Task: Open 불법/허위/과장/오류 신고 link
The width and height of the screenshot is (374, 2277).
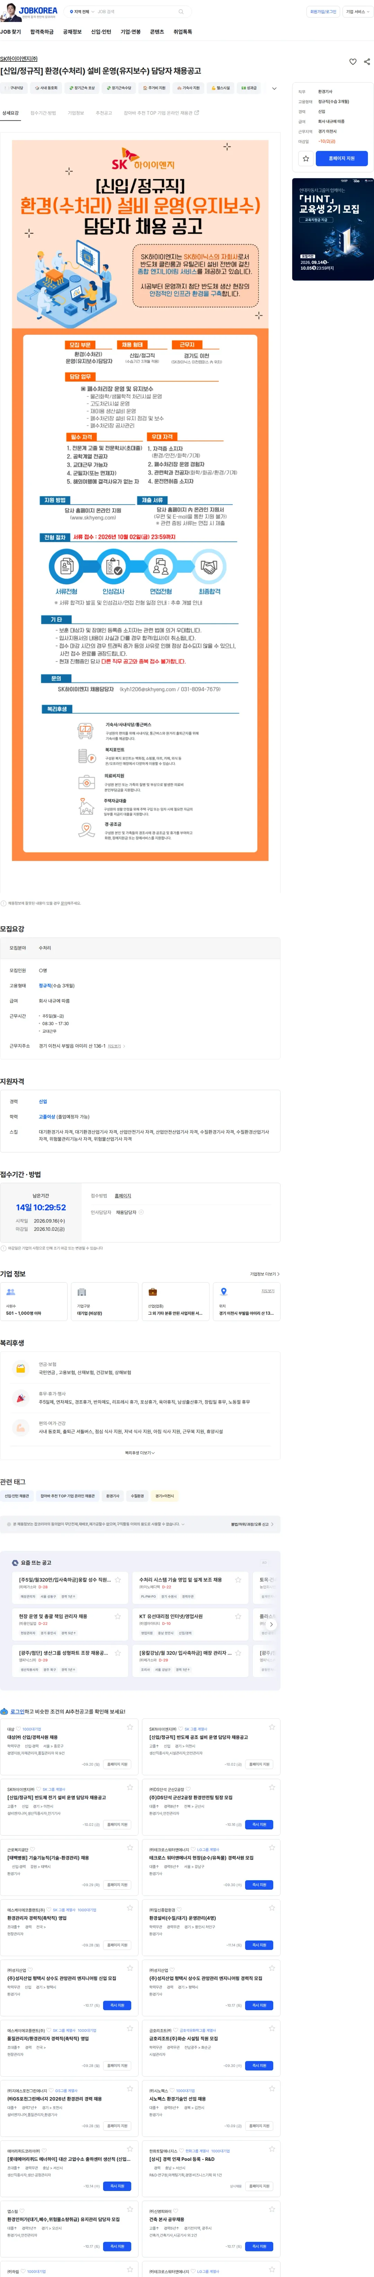Action: click(x=252, y=1524)
